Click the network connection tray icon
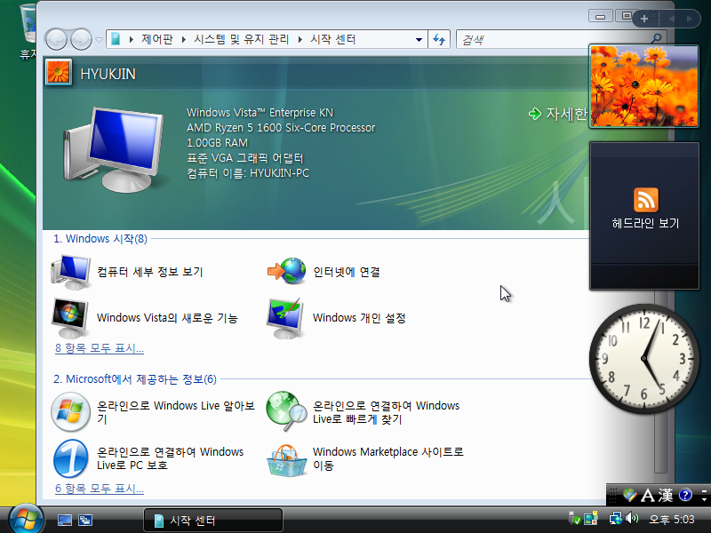 (x=616, y=518)
